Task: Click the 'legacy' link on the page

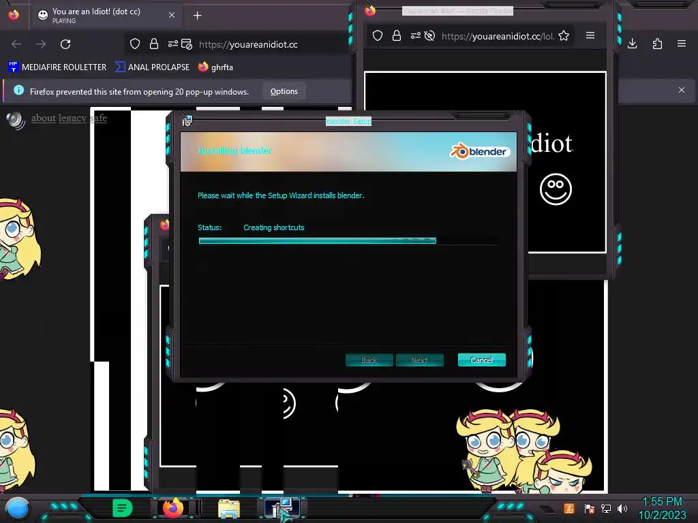Action: point(72,118)
